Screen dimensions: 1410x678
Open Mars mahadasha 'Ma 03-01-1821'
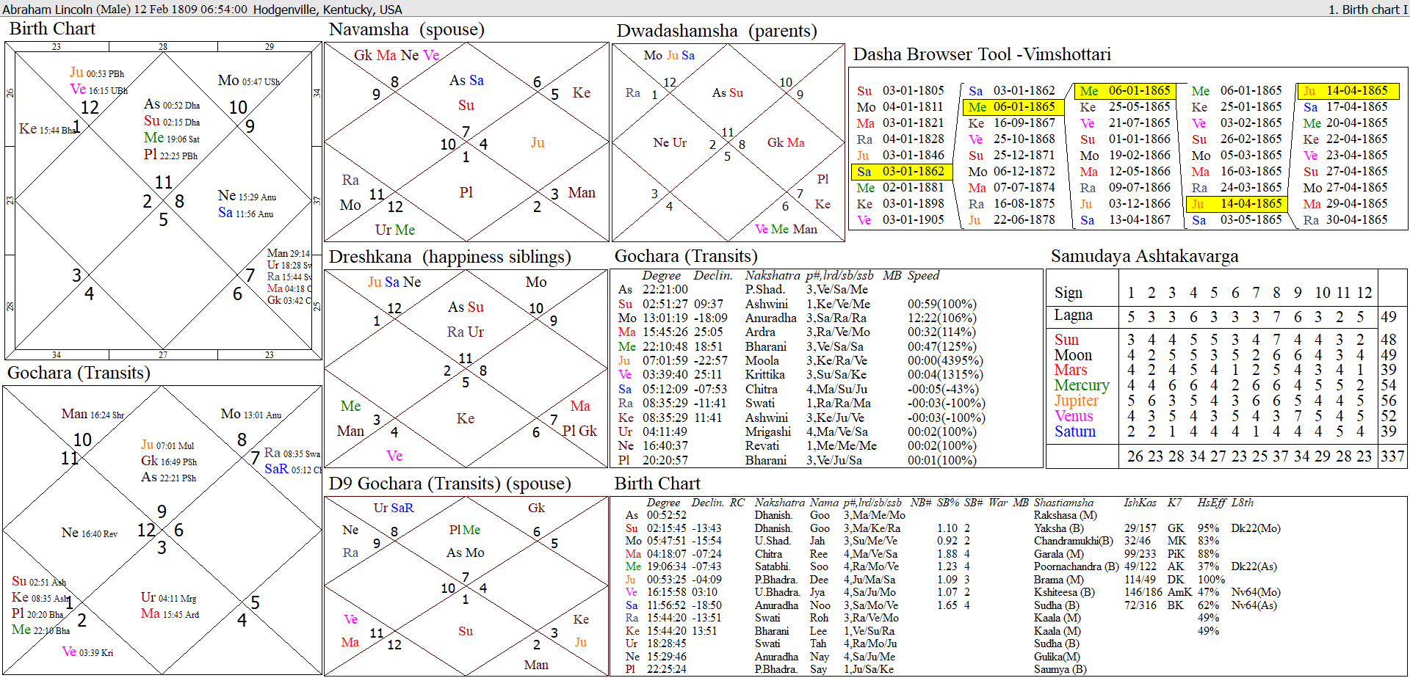(x=900, y=123)
